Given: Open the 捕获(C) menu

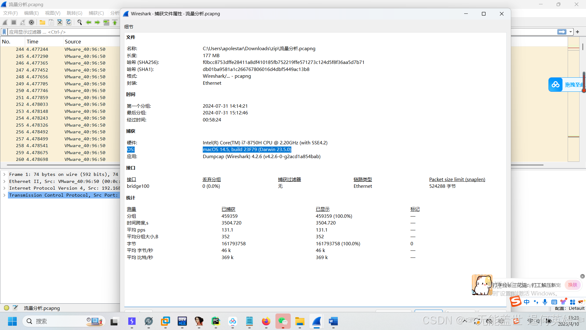Looking at the screenshot, I should (x=96, y=13).
